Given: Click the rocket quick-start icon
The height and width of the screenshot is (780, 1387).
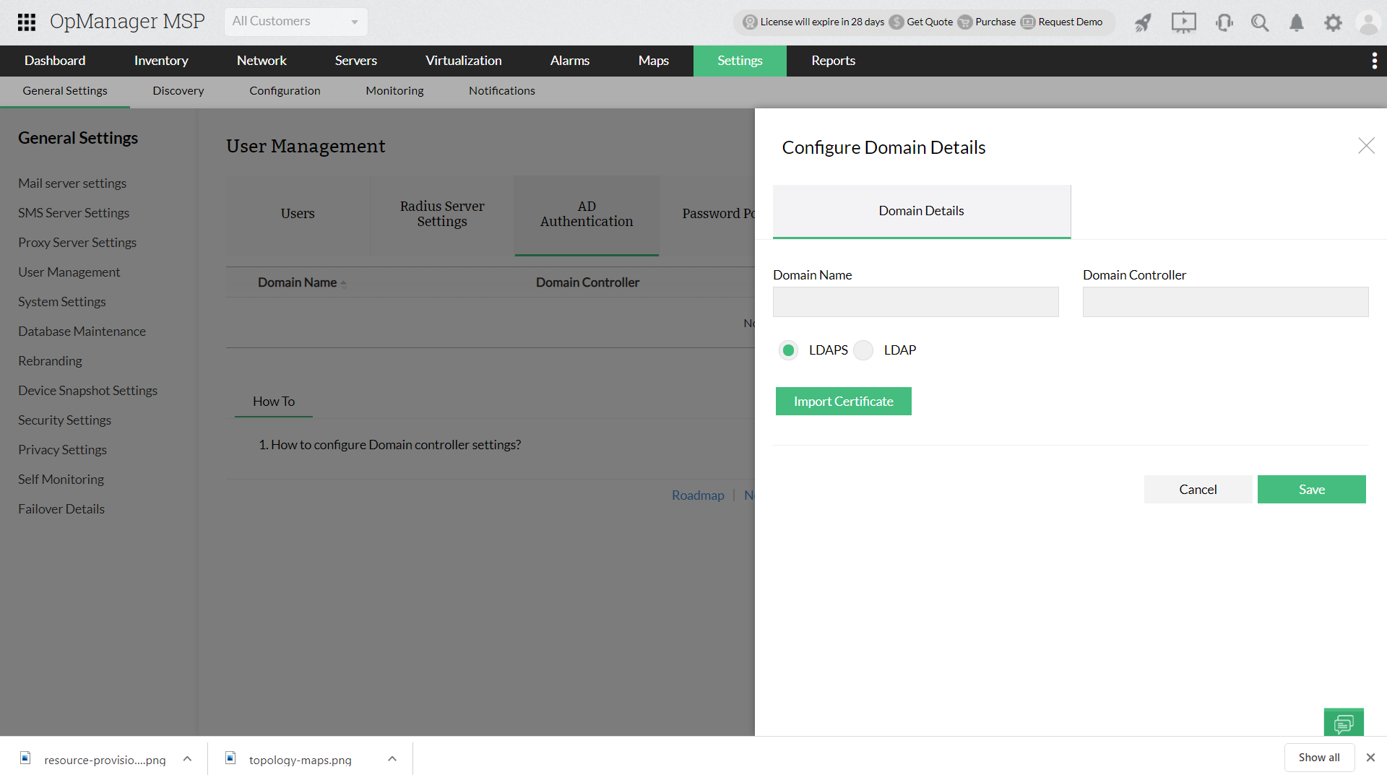Looking at the screenshot, I should (1143, 23).
